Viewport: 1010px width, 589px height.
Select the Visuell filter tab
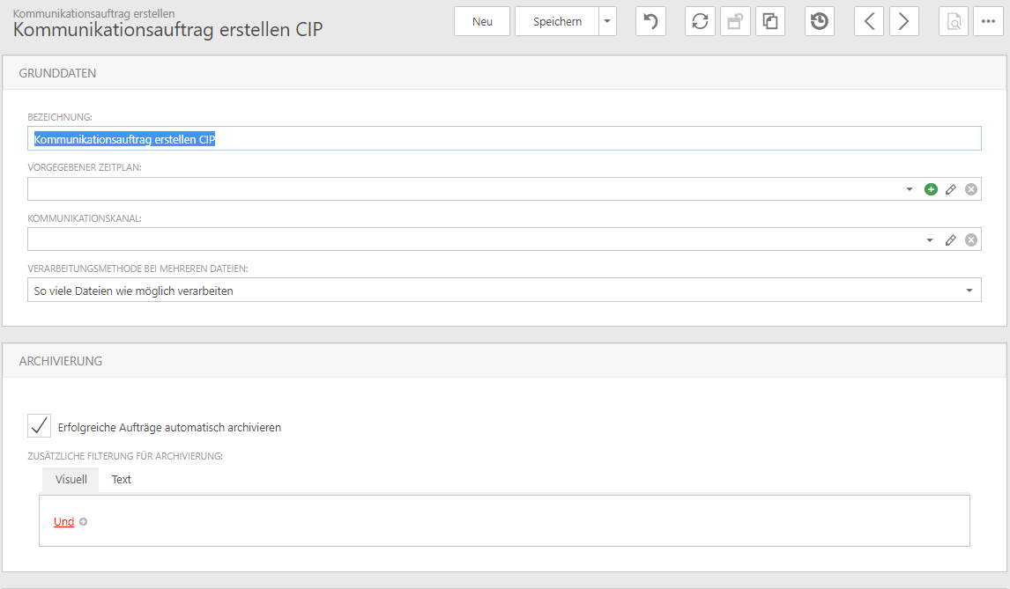pos(71,480)
